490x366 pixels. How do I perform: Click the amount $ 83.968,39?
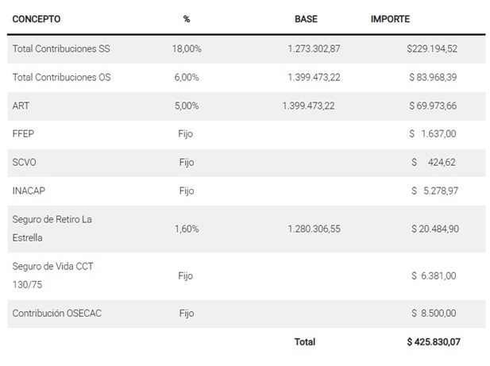click(434, 77)
